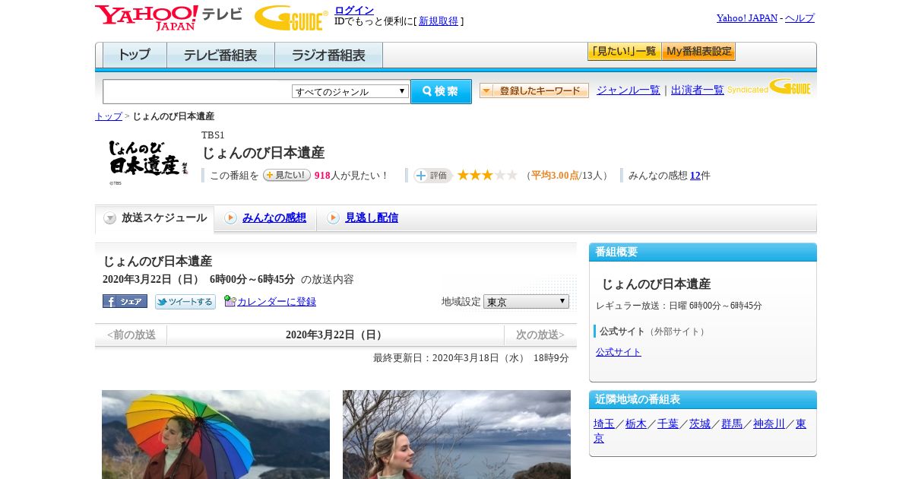The height and width of the screenshot is (479, 912).
Task: Click the rainbow umbrella photo
Action: (x=216, y=434)
